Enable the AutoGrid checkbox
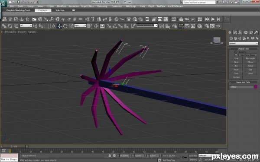This screenshot has height=162, width=260. (236, 52)
